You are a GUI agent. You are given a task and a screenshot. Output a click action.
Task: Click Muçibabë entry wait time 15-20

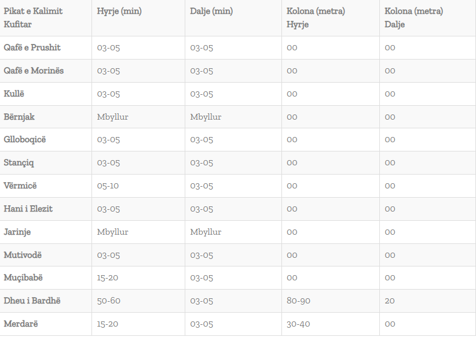point(108,277)
